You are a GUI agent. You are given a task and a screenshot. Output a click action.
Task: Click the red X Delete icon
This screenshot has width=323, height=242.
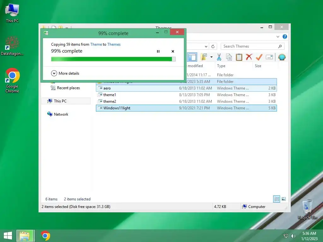(249, 57)
